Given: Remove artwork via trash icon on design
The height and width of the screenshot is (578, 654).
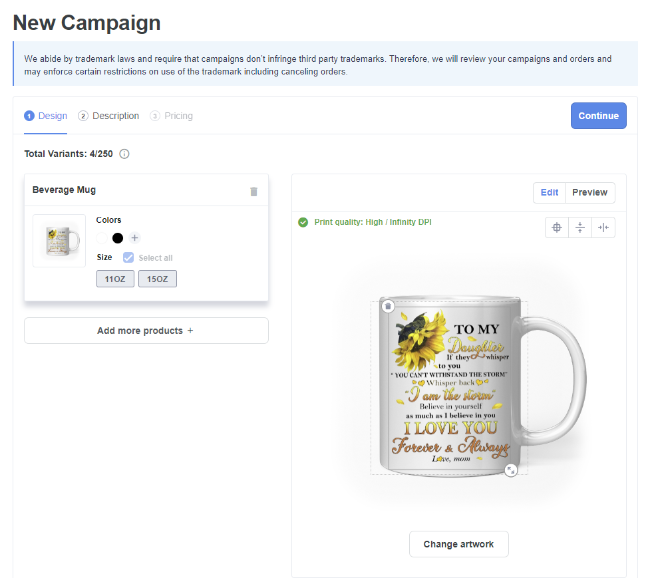Looking at the screenshot, I should [388, 305].
